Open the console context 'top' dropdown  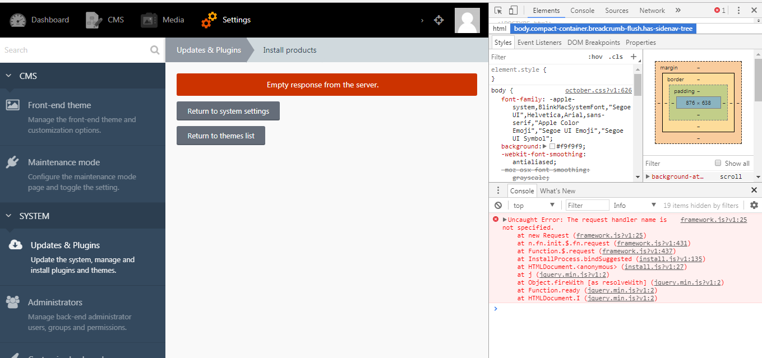[534, 206]
